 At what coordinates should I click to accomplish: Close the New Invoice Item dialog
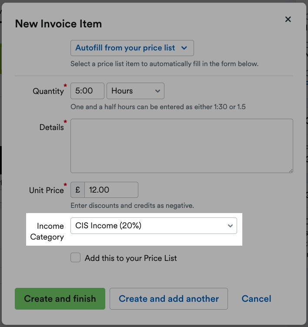coord(288,20)
